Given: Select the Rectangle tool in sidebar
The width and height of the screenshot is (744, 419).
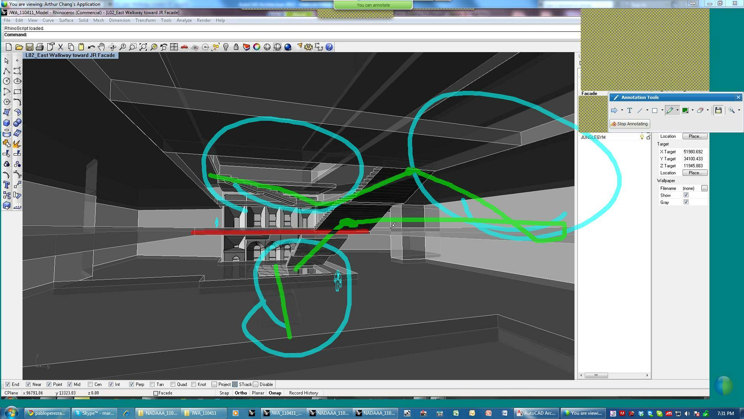Looking at the screenshot, I should [17, 92].
